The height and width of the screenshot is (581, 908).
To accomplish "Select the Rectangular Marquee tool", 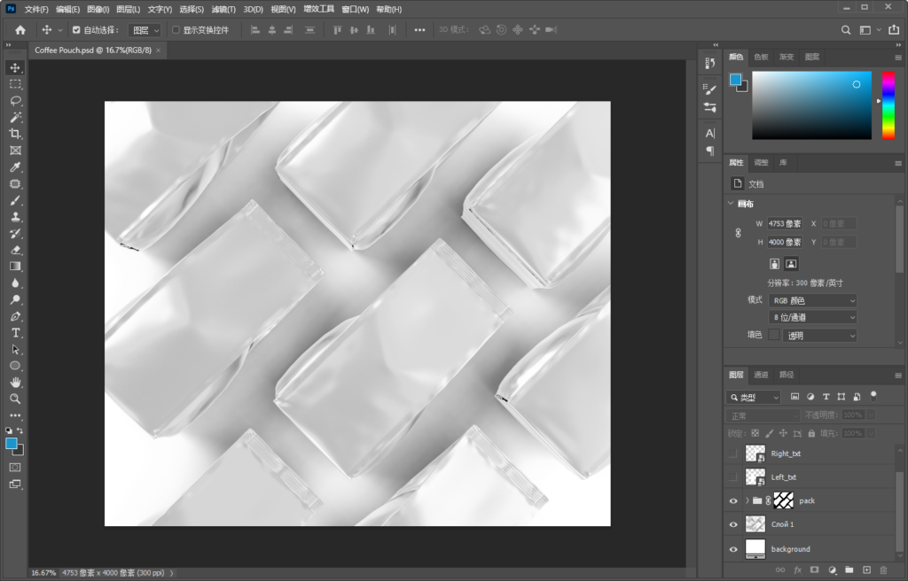I will tap(15, 84).
